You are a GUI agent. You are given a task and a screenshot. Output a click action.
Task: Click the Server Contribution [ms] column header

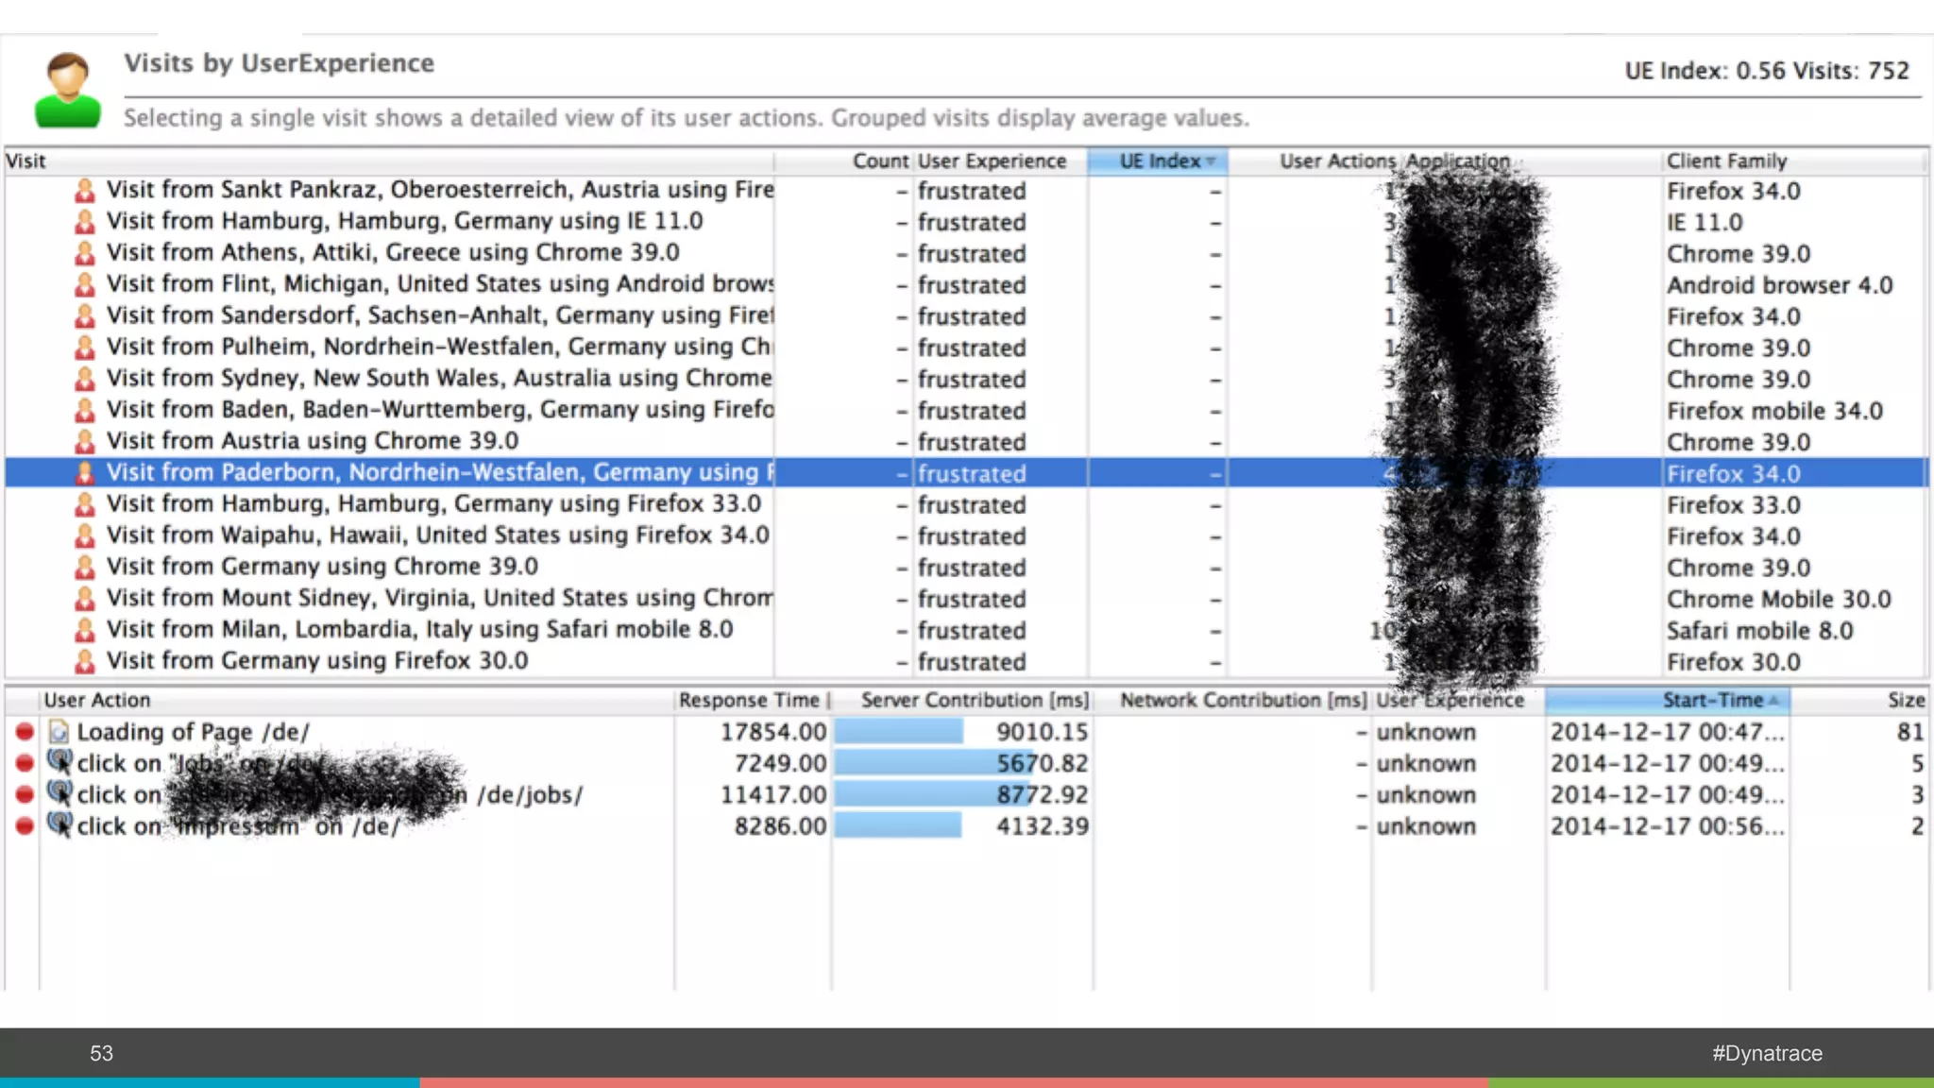click(974, 701)
